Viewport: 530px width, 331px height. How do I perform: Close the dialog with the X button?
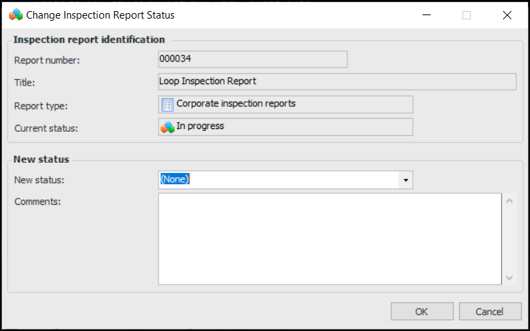pos(507,14)
